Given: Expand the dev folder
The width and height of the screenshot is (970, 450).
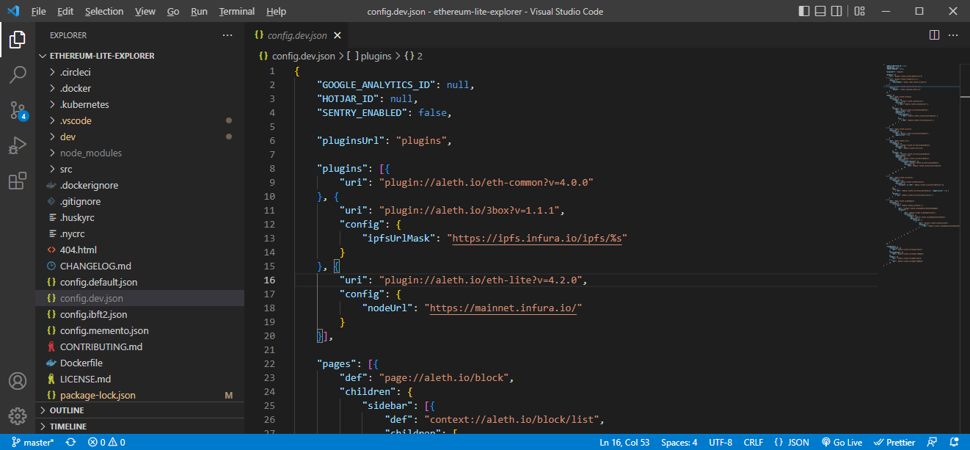Looking at the screenshot, I should coord(139,137).
